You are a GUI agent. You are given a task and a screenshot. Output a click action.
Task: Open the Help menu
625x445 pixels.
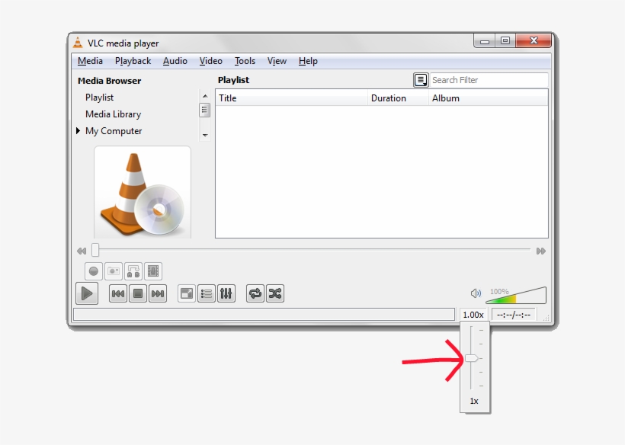(x=308, y=61)
